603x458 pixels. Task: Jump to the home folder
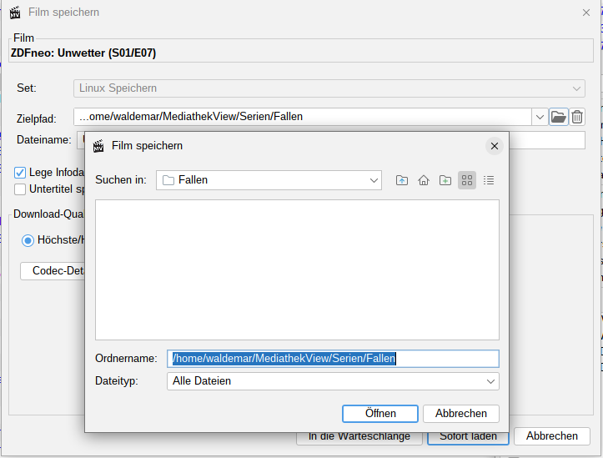point(424,180)
